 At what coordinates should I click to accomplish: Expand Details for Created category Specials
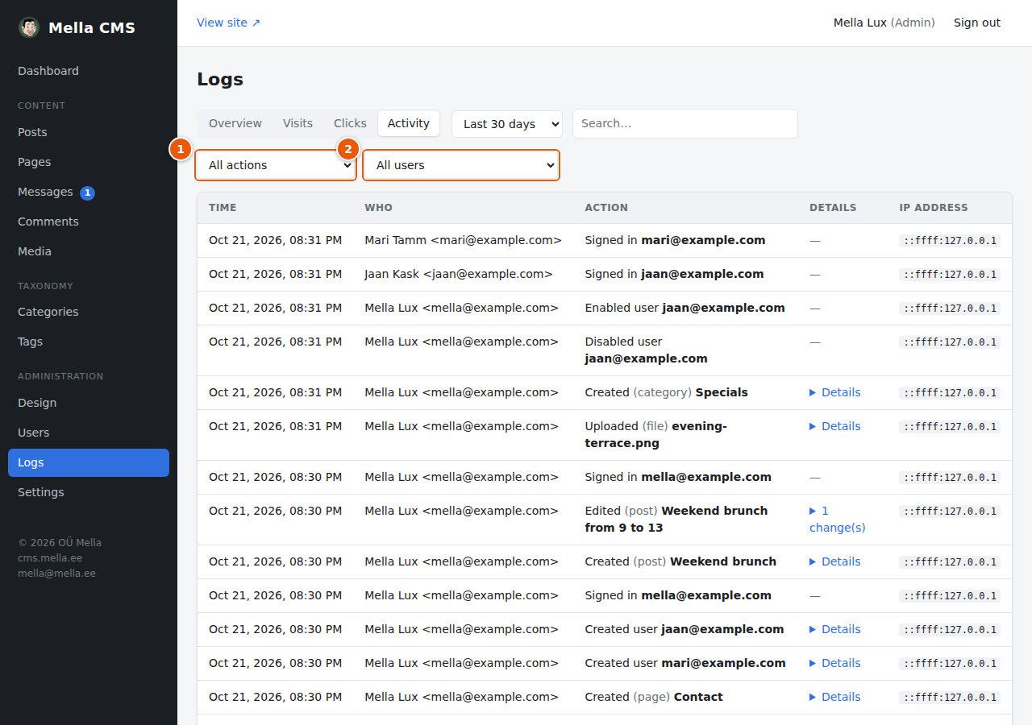(835, 392)
